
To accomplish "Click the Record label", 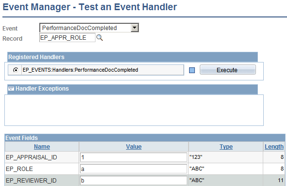I will (x=12, y=39).
